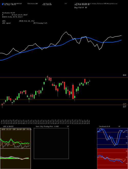
Task: Open the MACD histogram chart below ADX
Action: coord(15,159)
